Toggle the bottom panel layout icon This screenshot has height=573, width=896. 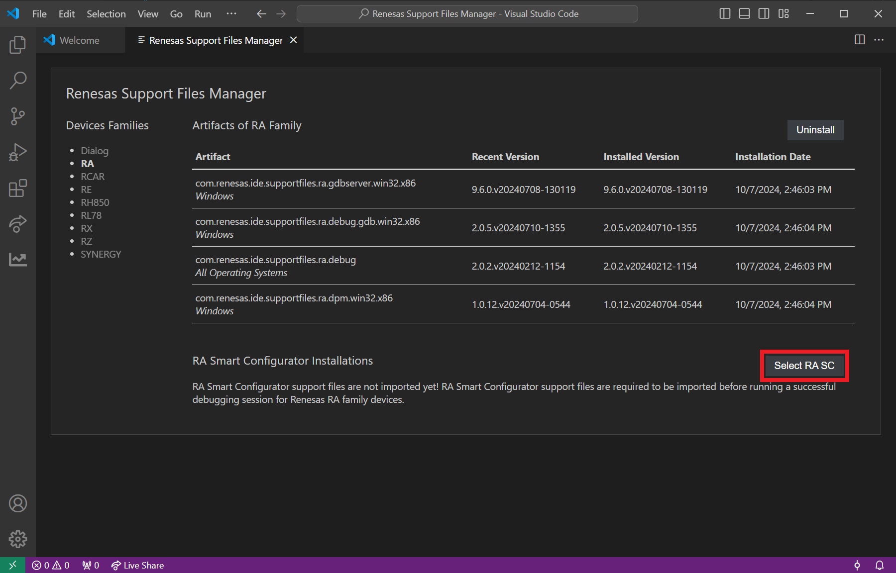744,14
